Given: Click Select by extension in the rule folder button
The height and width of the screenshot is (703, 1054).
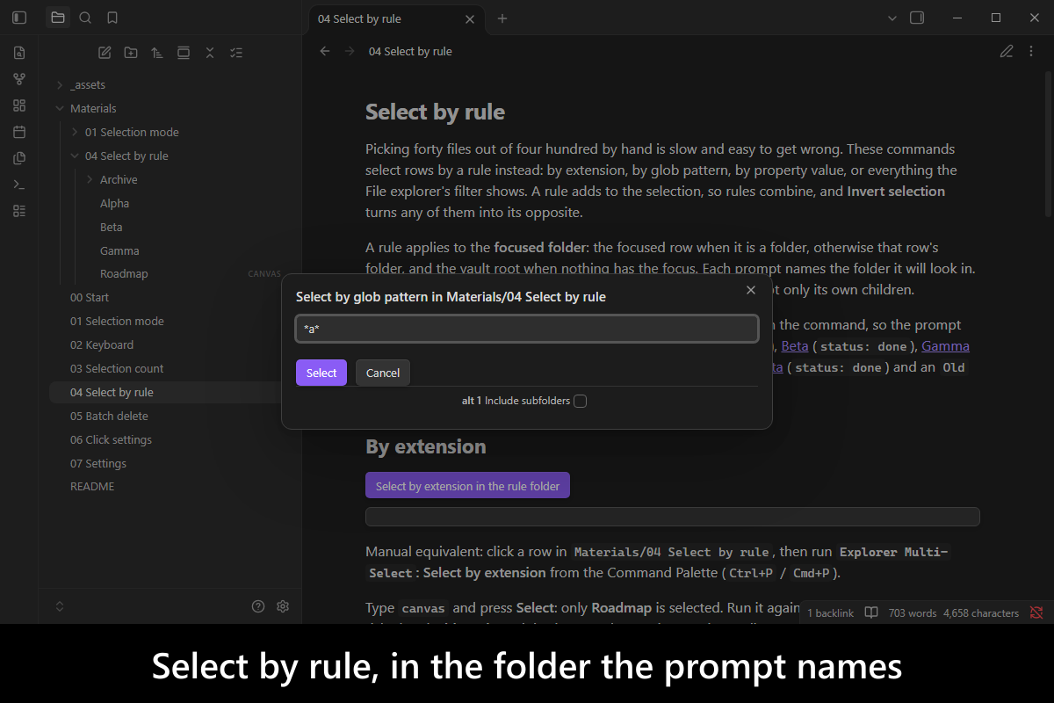Looking at the screenshot, I should click(x=468, y=486).
